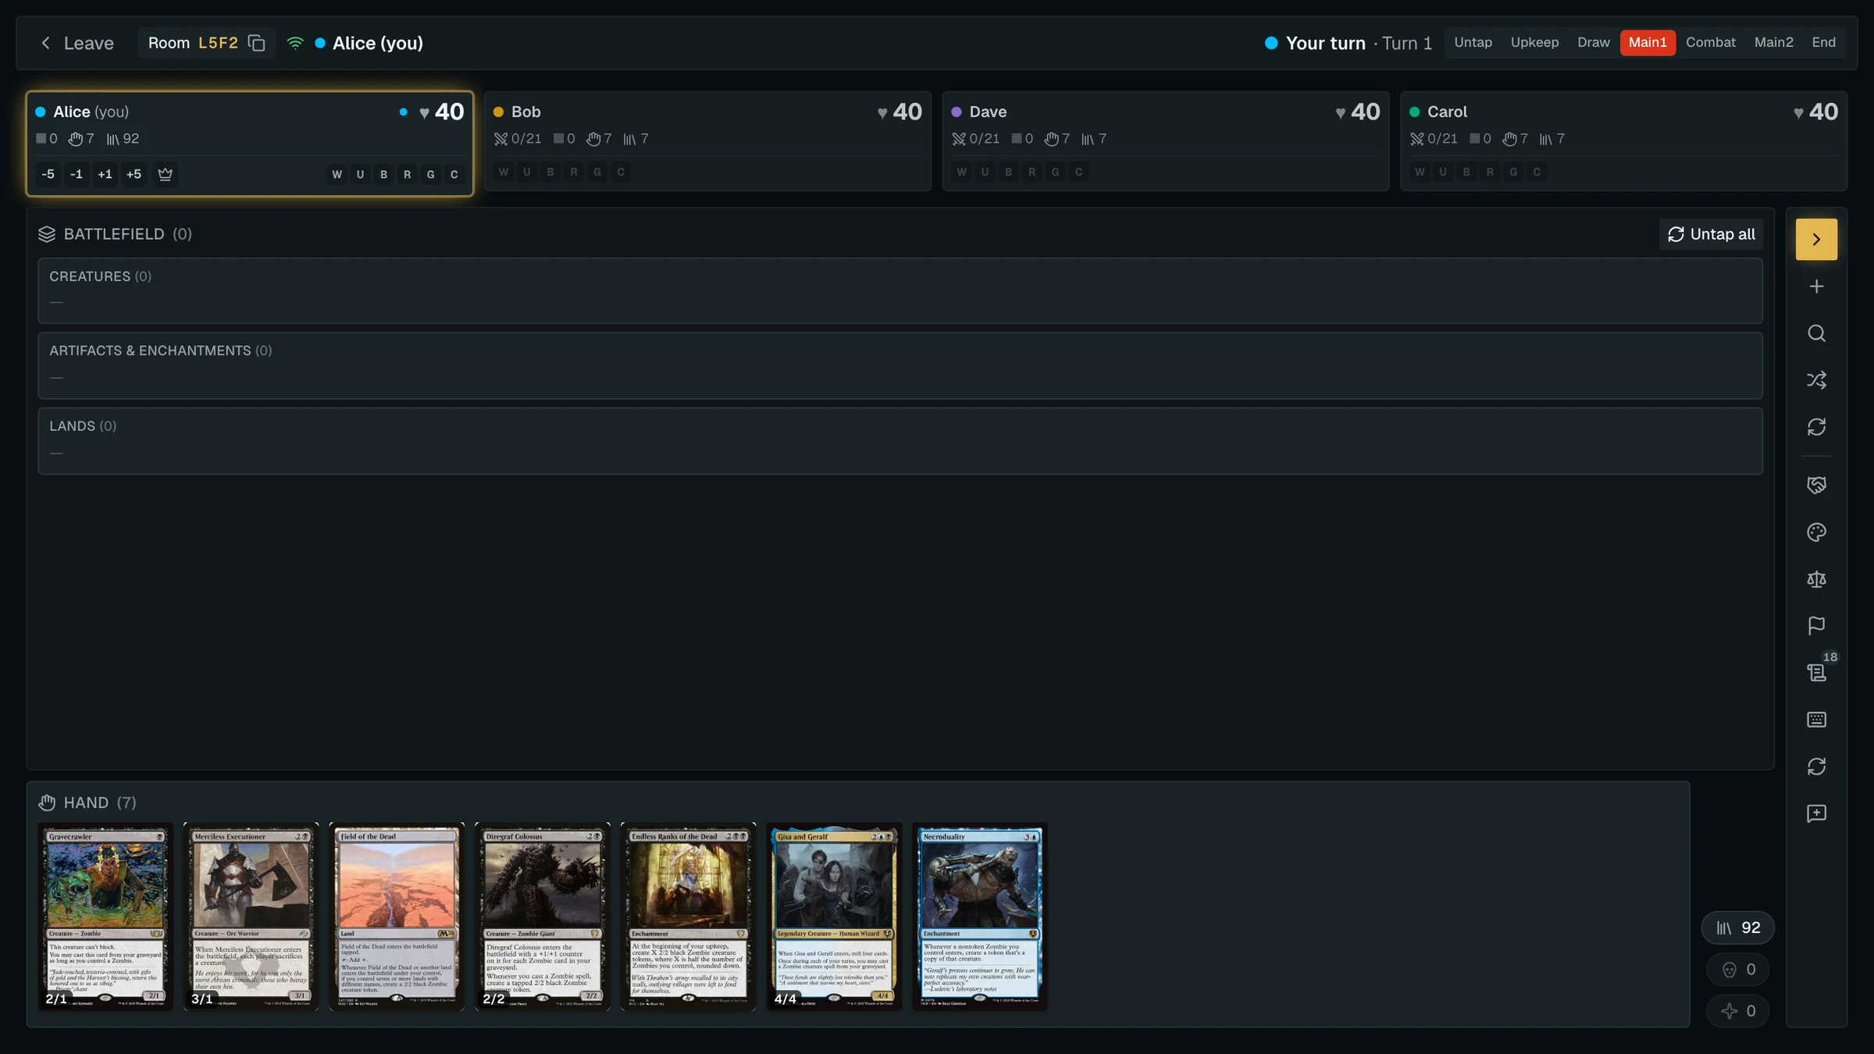Viewport: 1874px width, 1054px height.
Task: Open the chat message plus icon
Action: [1815, 814]
